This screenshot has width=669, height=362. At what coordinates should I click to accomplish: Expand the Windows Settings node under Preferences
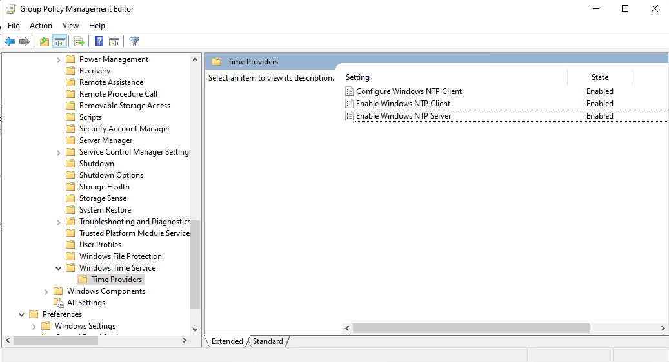[34, 327]
